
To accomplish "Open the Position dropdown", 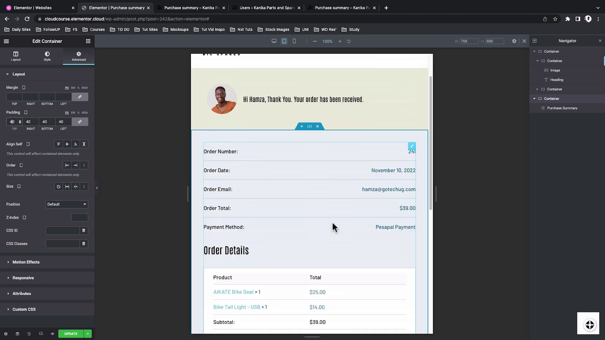I will pyautogui.click(x=67, y=204).
